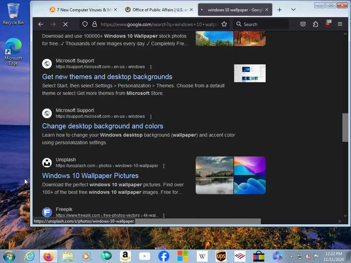This screenshot has height=263, width=351.
Task: View site security padlock information
Action: (95, 24)
